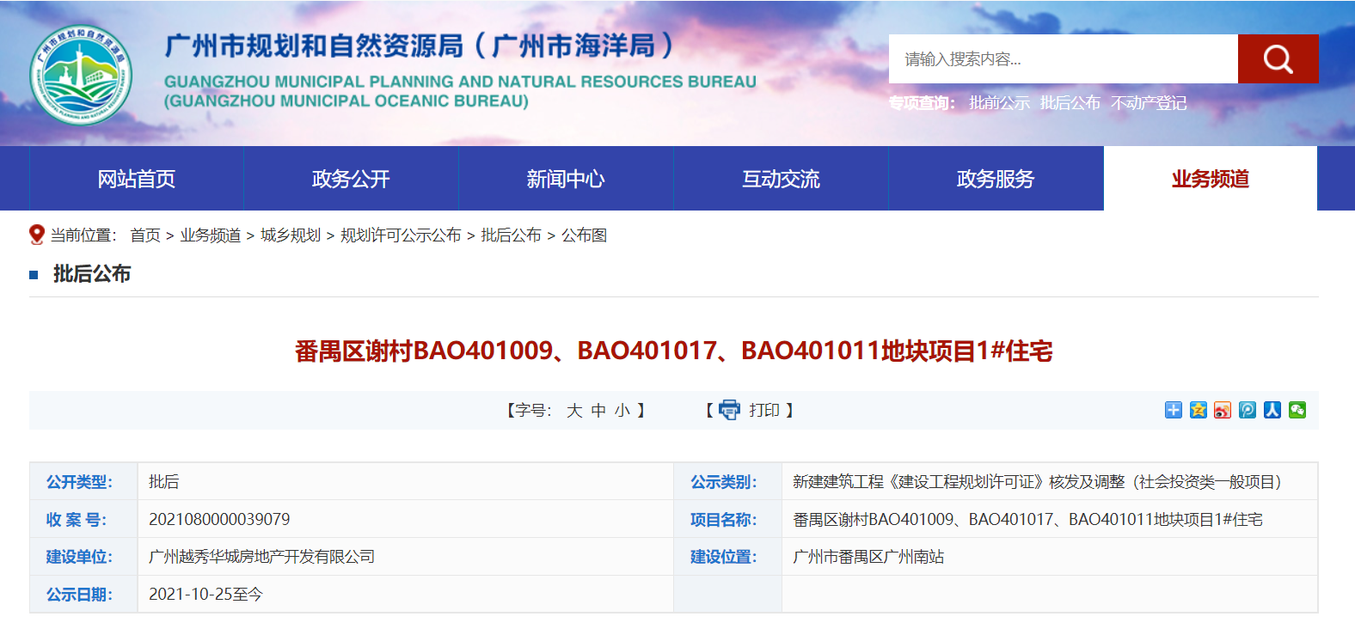
Task: Share to Sina Weibo icon
Action: point(1223,410)
